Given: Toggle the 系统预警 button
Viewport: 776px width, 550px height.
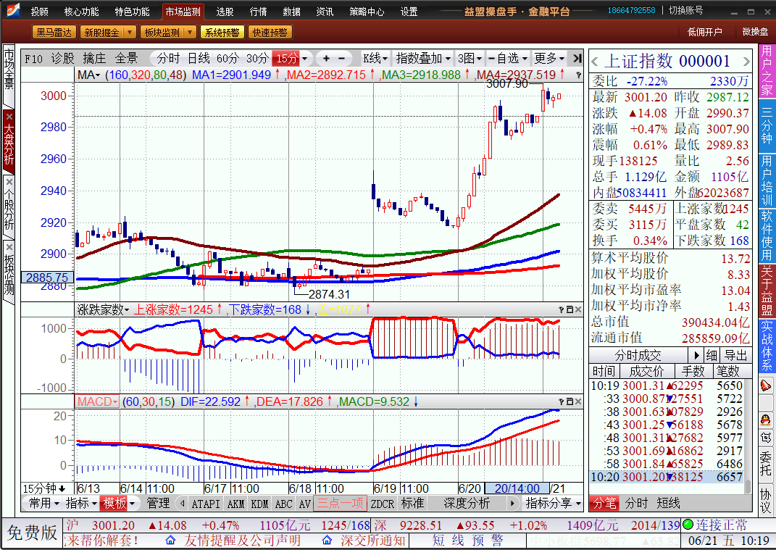Looking at the screenshot, I should point(222,33).
